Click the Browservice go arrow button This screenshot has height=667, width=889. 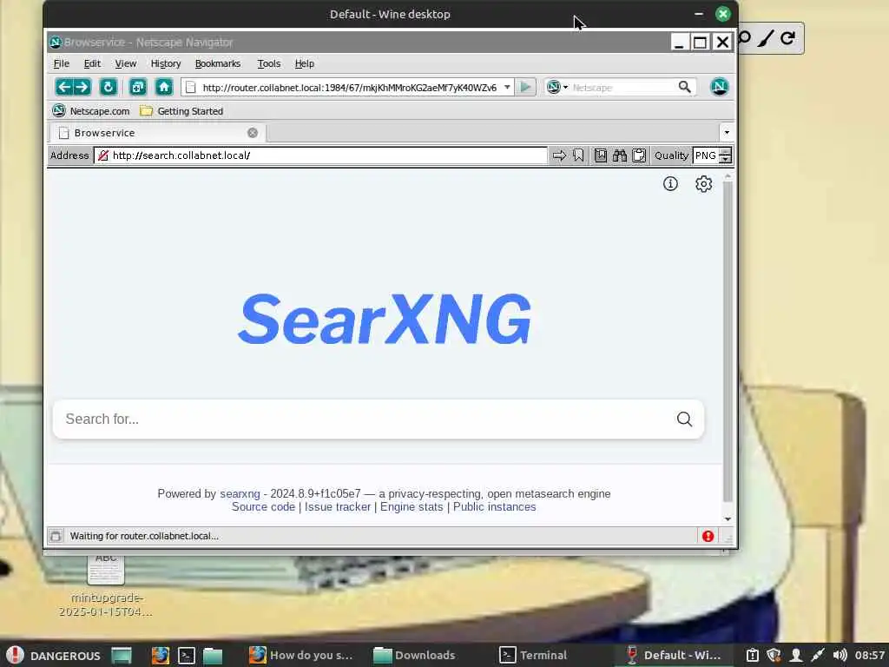pyautogui.click(x=559, y=155)
